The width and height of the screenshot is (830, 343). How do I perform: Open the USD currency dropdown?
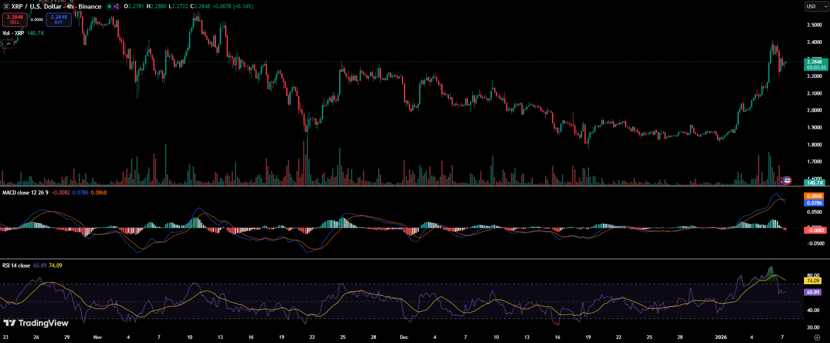(x=816, y=6)
